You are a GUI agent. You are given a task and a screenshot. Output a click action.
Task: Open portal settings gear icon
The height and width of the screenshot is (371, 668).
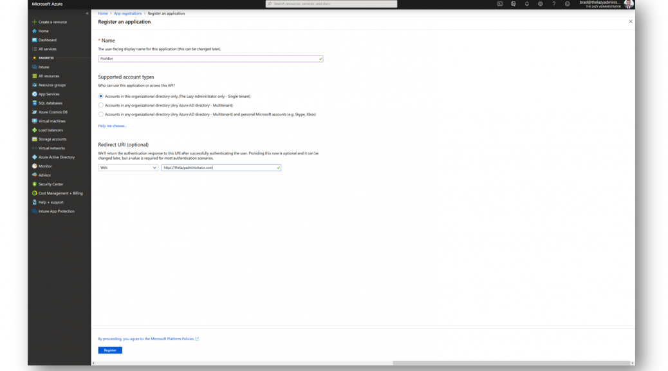[540, 4]
